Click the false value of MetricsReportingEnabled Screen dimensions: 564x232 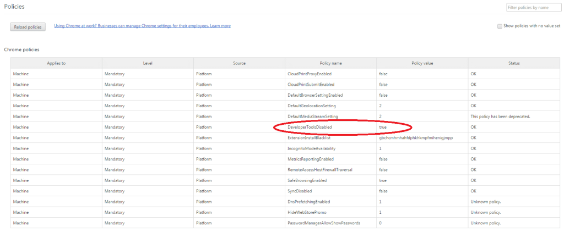coord(383,159)
